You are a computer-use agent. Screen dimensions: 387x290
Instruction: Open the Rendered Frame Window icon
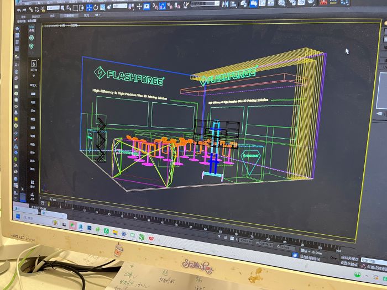coord(301,2)
